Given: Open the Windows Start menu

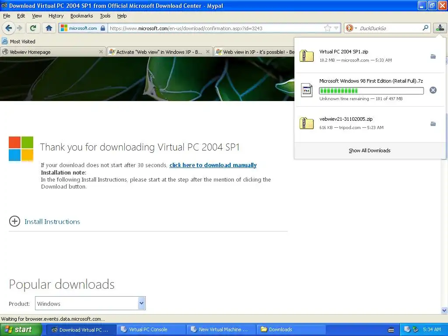Looking at the screenshot, I should pos(21,329).
